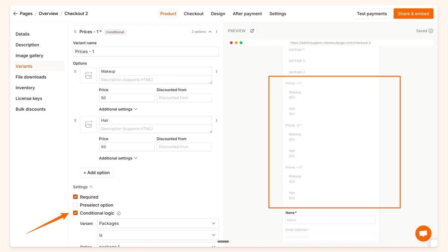The height and width of the screenshot is (252, 448).
Task: Choose Hair under Prices - 1 in preview
Action: tap(331, 111)
